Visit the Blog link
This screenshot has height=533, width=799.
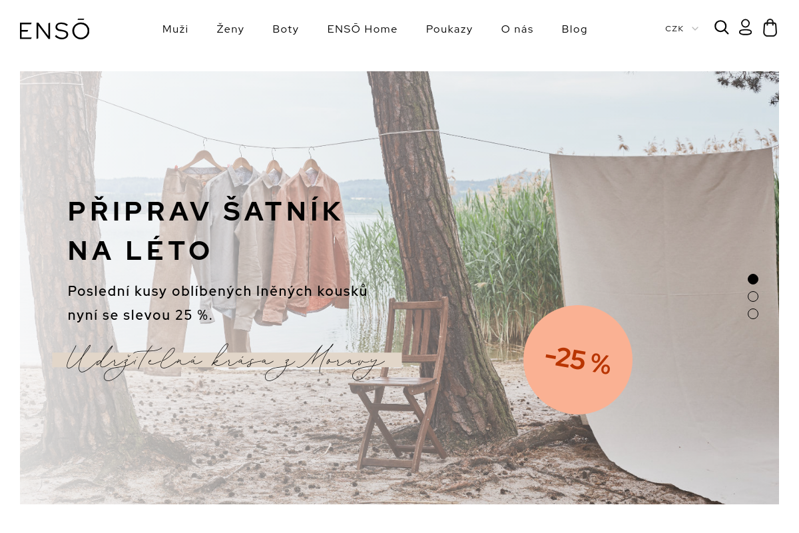[575, 29]
